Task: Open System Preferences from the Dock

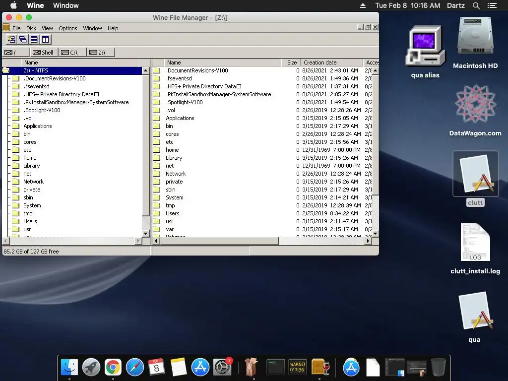Action: tap(222, 367)
